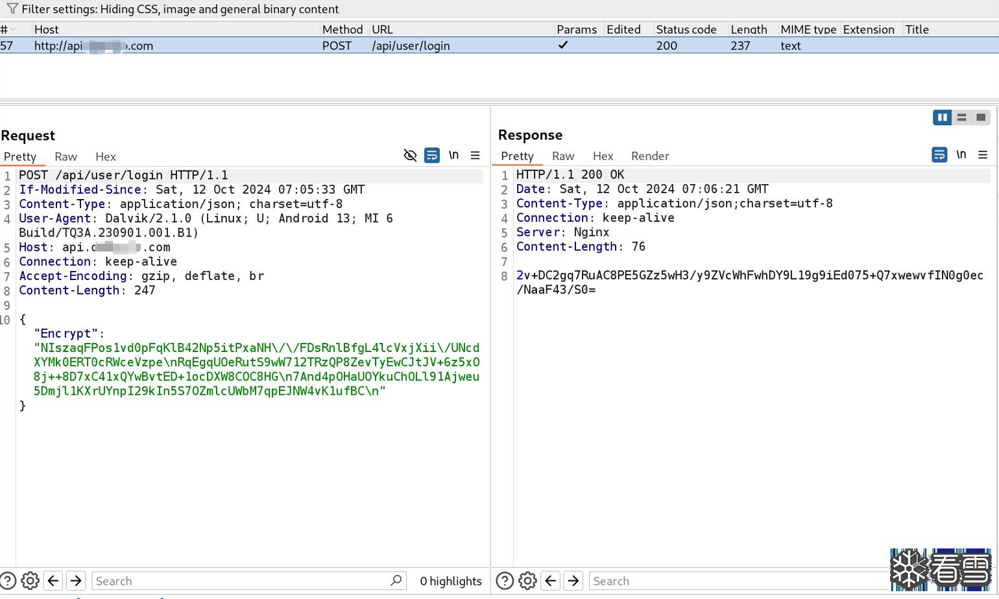The image size is (999, 599).
Task: Click the row number 57 cell
Action: coord(7,45)
